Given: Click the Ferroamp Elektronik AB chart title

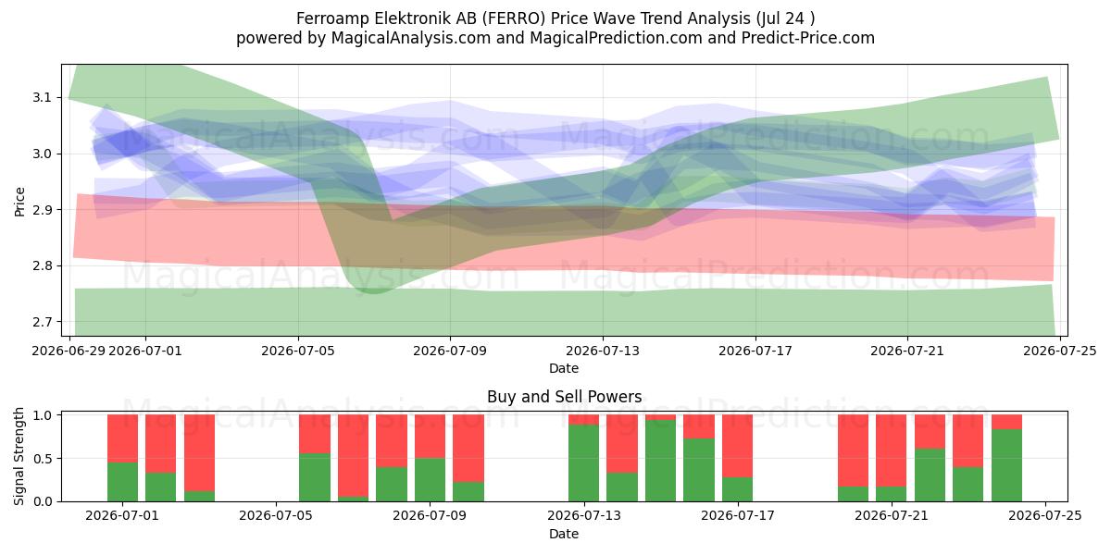Looking at the screenshot, I should (555, 18).
